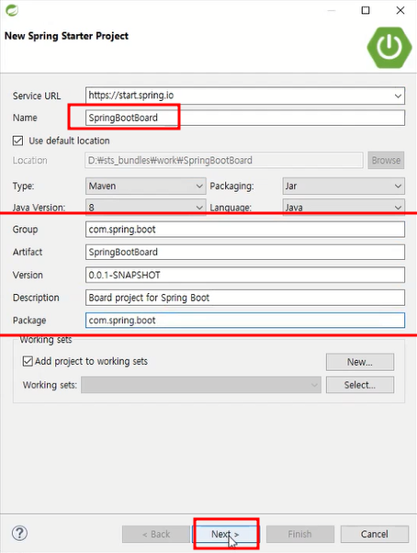Open the disabled Working sets dropdown

point(201,385)
